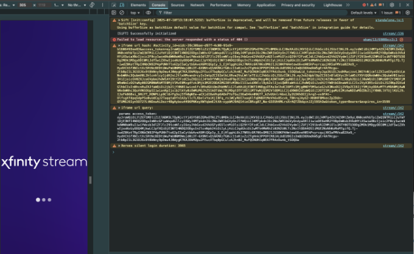Rotate the device orientation
The width and height of the screenshot is (414, 254).
pyautogui.click(x=92, y=5)
